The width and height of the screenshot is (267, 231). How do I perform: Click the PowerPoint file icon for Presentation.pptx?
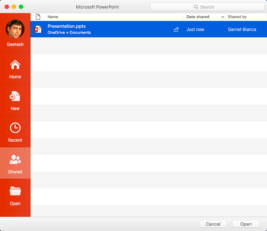pos(38,30)
